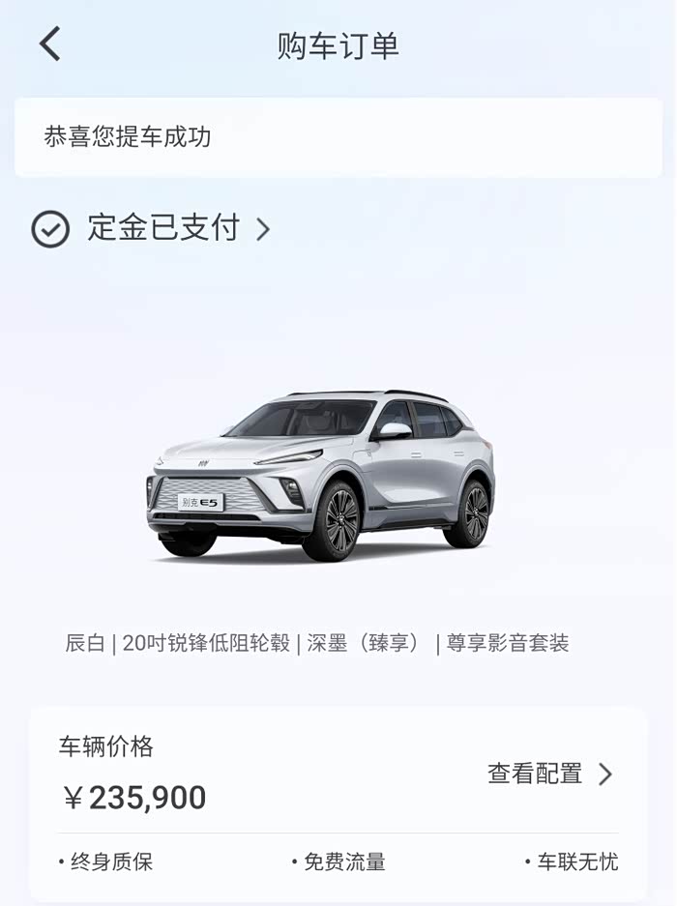Image resolution: width=677 pixels, height=906 pixels.
Task: Select the 终身质保 benefit item
Action: click(105, 862)
